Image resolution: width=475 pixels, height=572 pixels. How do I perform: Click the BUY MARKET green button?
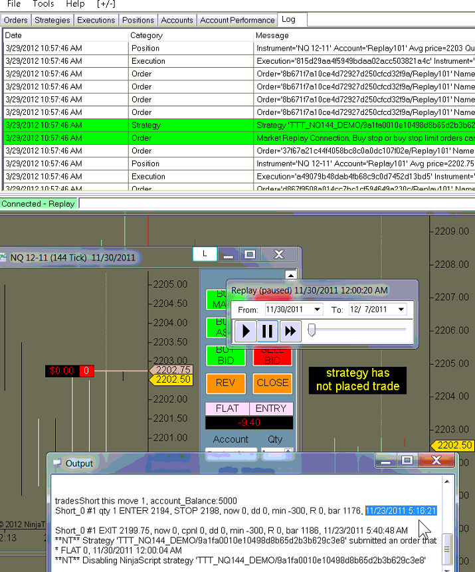[x=217, y=300]
